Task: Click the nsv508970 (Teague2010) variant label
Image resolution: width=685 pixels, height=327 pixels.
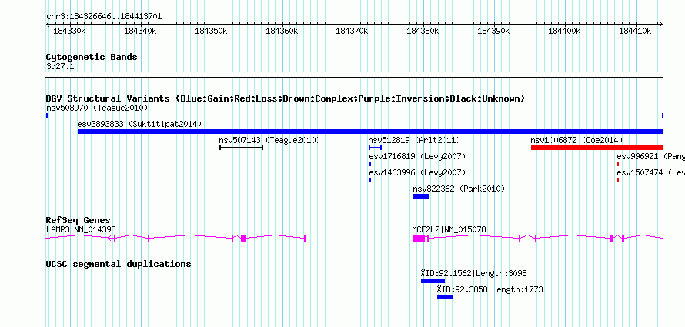Action: [x=97, y=108]
